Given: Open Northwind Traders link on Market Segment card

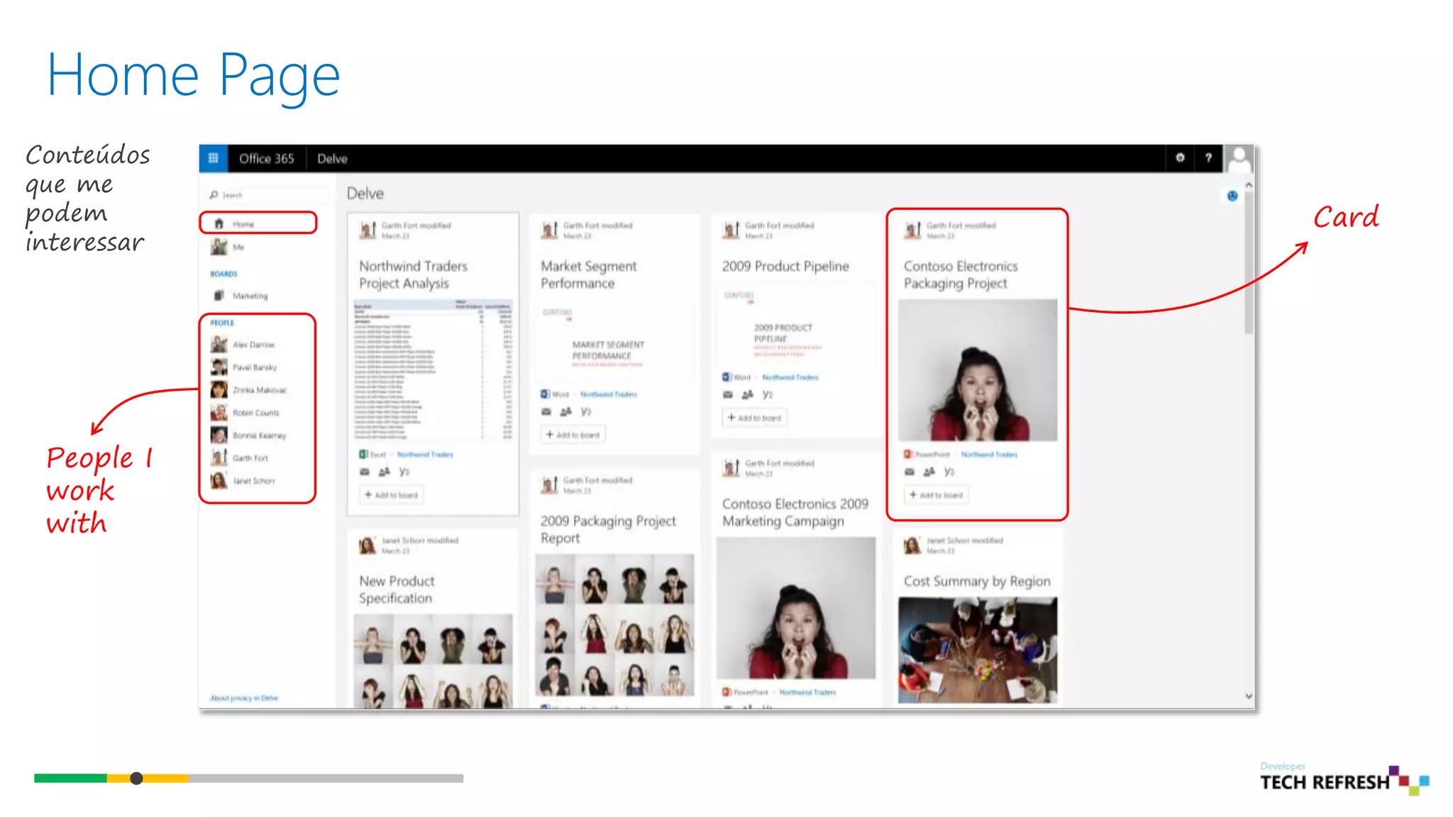Looking at the screenshot, I should [608, 394].
